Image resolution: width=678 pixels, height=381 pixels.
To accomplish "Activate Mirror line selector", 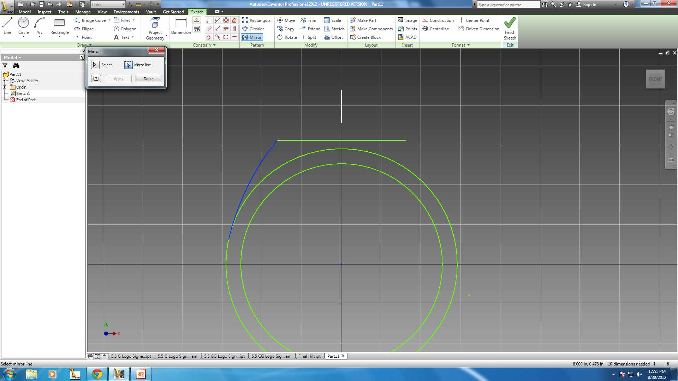I will pyautogui.click(x=128, y=65).
